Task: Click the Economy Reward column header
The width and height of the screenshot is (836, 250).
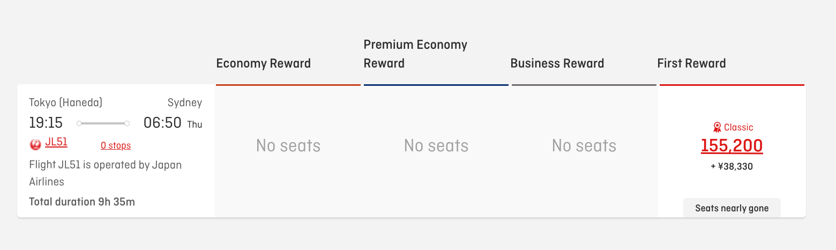Action: [x=263, y=63]
